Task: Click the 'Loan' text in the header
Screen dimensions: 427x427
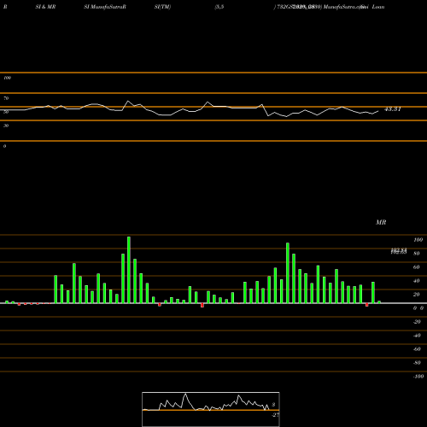Action: point(378,7)
